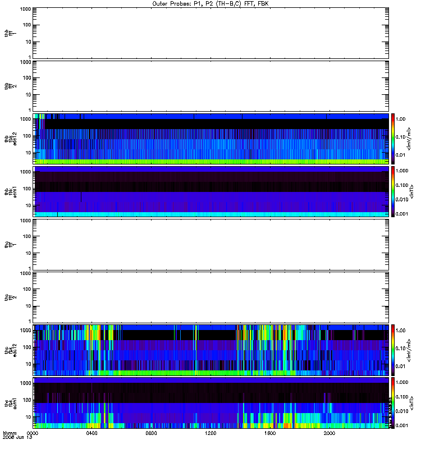Click the '1.00' value on thb edc12 color bar

[400, 119]
